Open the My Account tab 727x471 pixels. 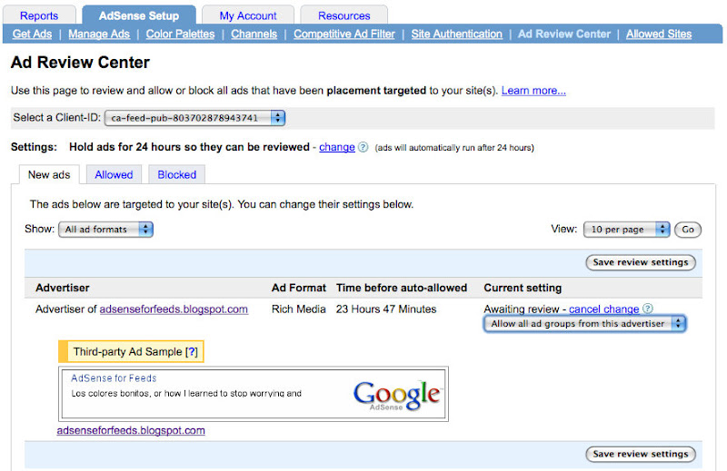pos(248,15)
